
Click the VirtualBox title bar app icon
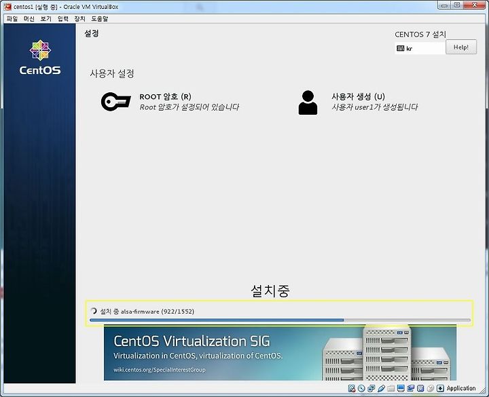(x=7, y=7)
